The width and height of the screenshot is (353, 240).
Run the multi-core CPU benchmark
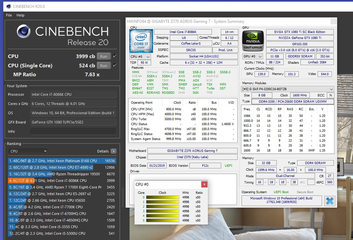point(103,56)
